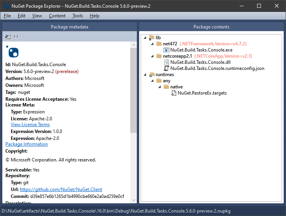
Task: Click the net472 folder icon
Action: coord(159,44)
